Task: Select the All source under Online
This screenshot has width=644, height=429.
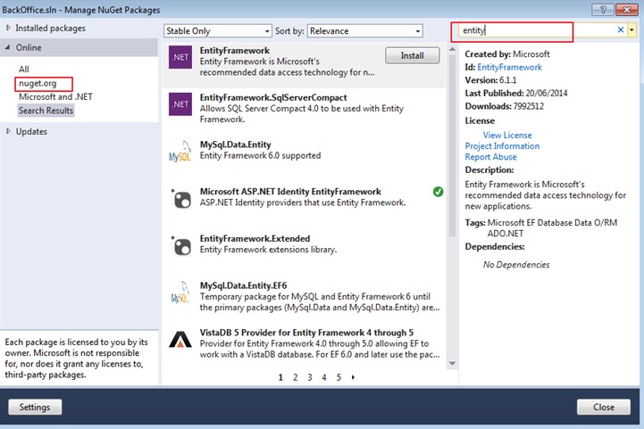Action: pyautogui.click(x=24, y=69)
